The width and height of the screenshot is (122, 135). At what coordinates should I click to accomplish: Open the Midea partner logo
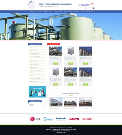tap(48, 119)
